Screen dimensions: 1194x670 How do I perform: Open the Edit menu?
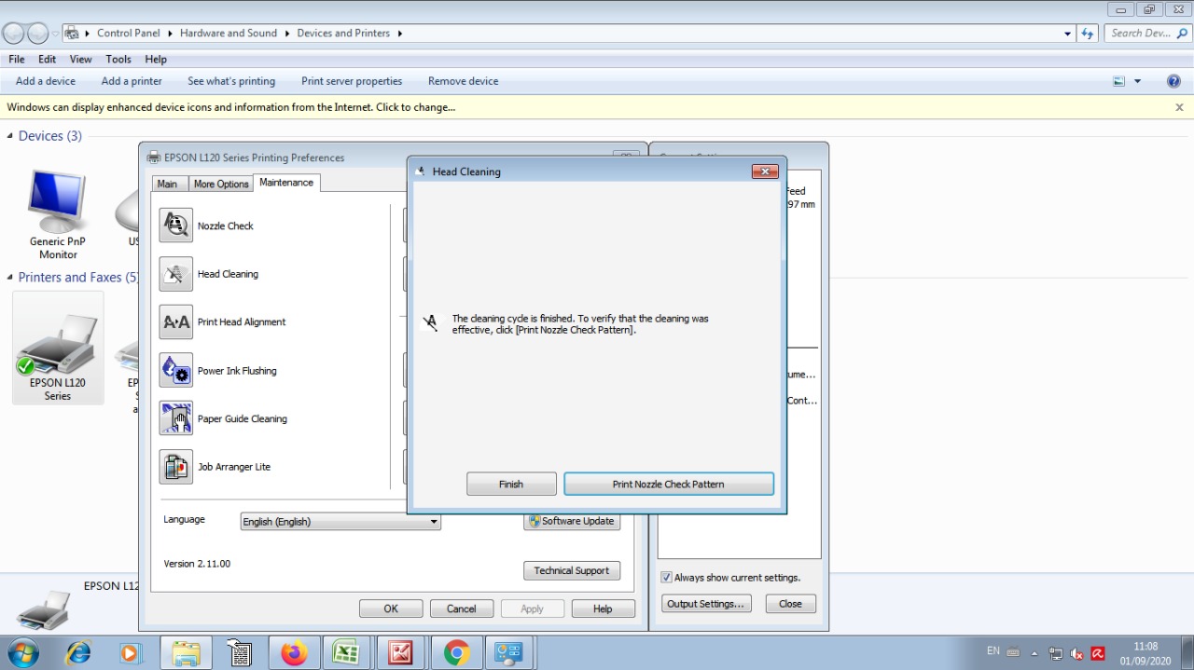[x=48, y=59]
